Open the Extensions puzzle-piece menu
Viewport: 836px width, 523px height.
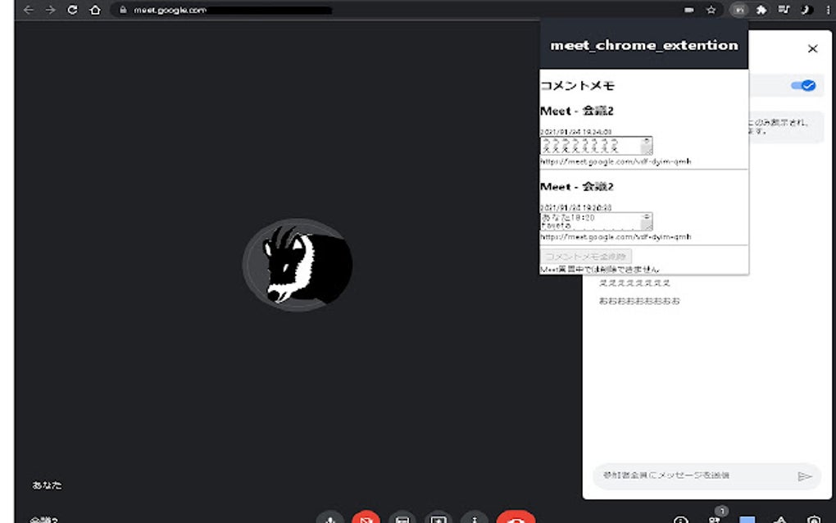(761, 10)
